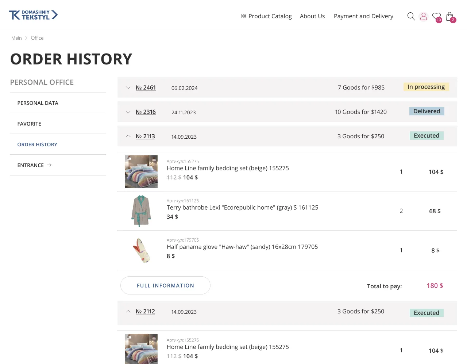The image size is (467, 364).
Task: Open order № 2112 link
Action: click(145, 312)
